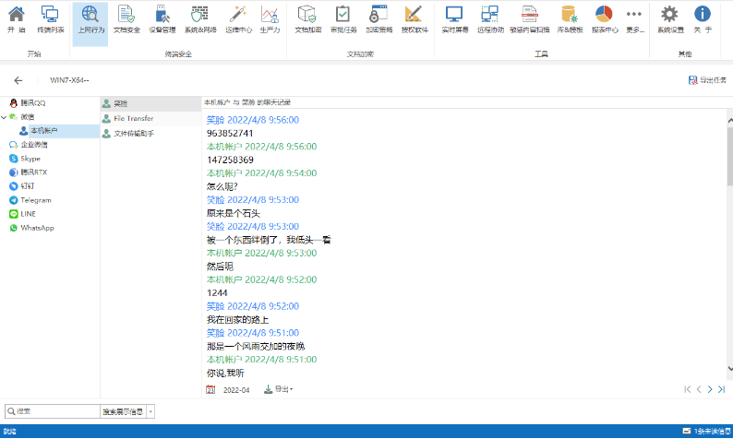Viewport: 733px width, 439px height.
Task: Launch 远程协助 remote assistance
Action: coord(490,18)
